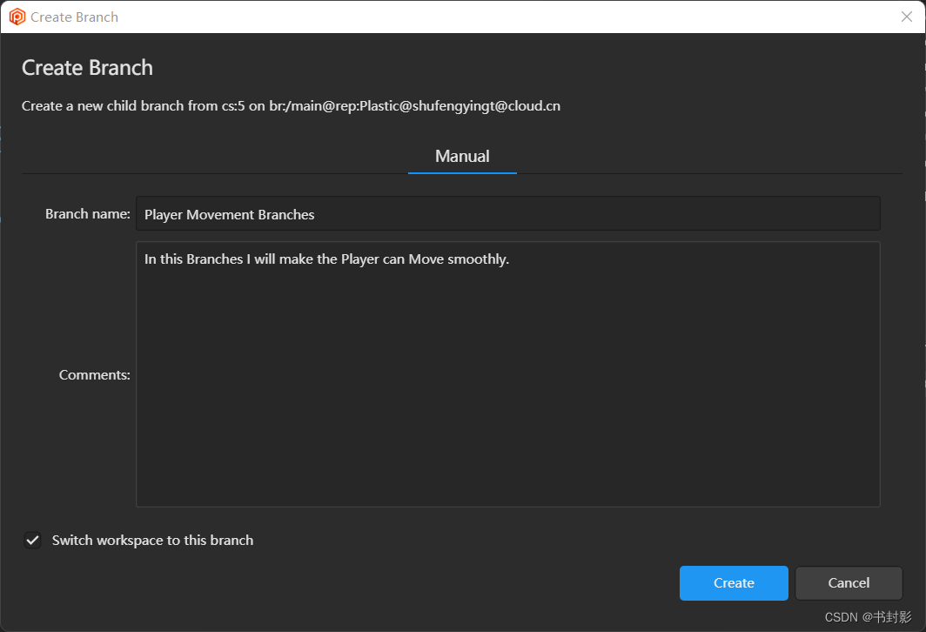Click the Cancel button

(x=849, y=583)
